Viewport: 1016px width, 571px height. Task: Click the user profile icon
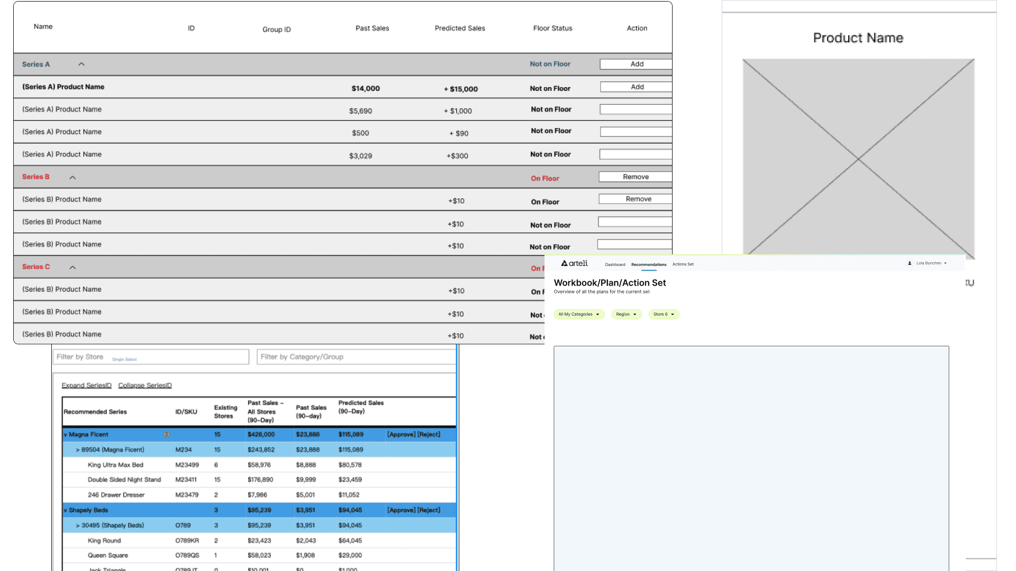(x=910, y=263)
